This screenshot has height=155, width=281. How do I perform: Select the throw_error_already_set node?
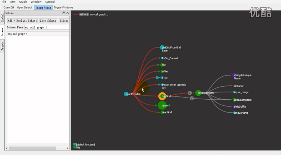[162, 85]
